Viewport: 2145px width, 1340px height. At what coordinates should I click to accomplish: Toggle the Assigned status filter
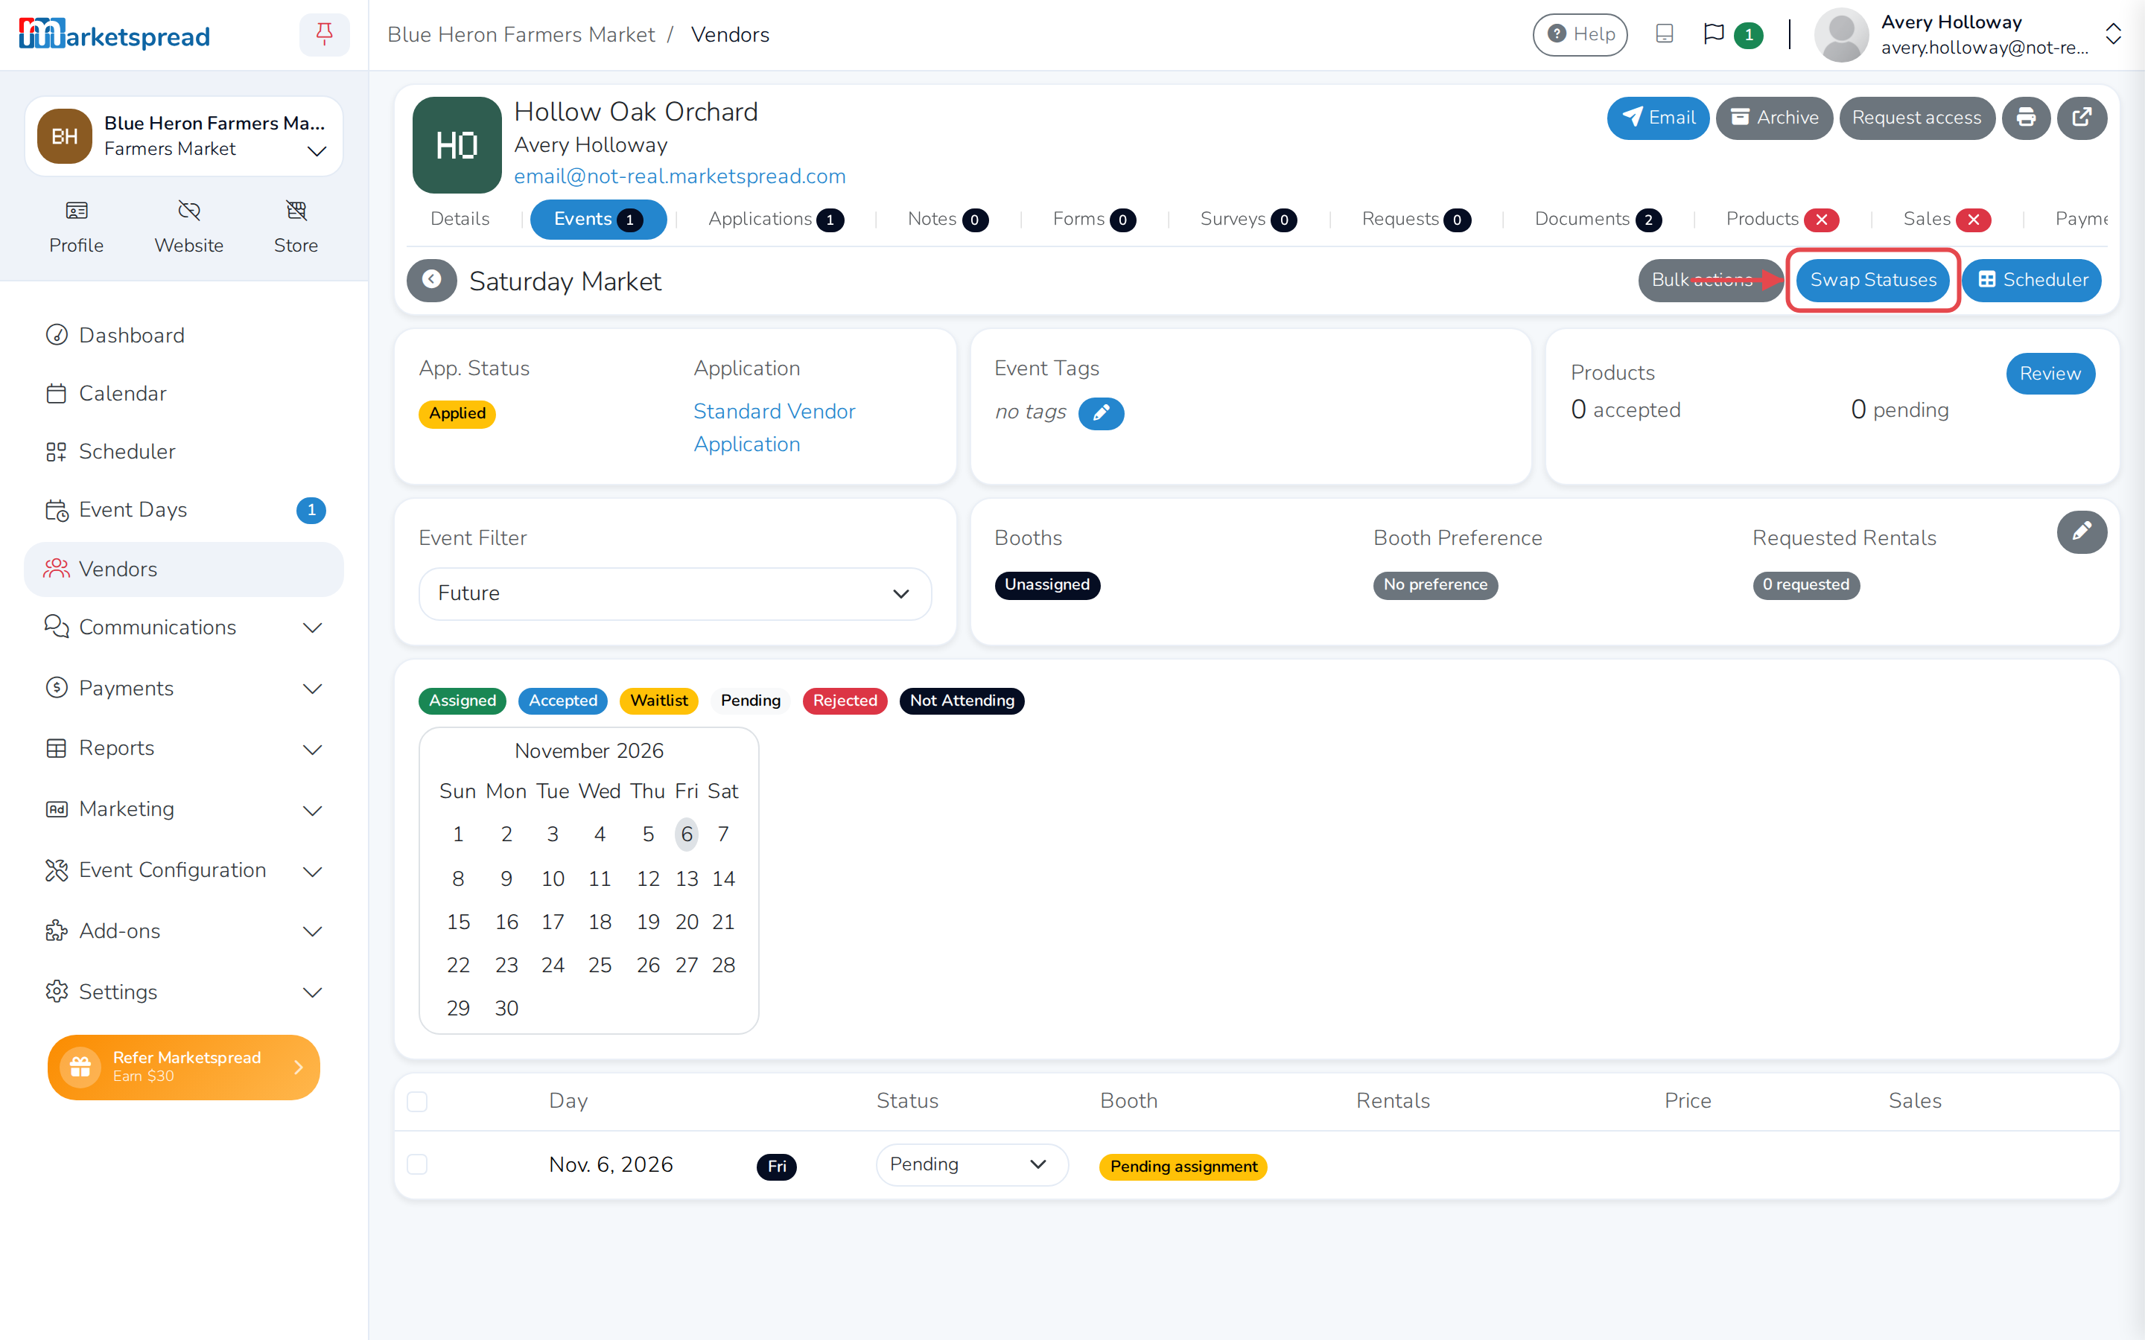pos(463,700)
